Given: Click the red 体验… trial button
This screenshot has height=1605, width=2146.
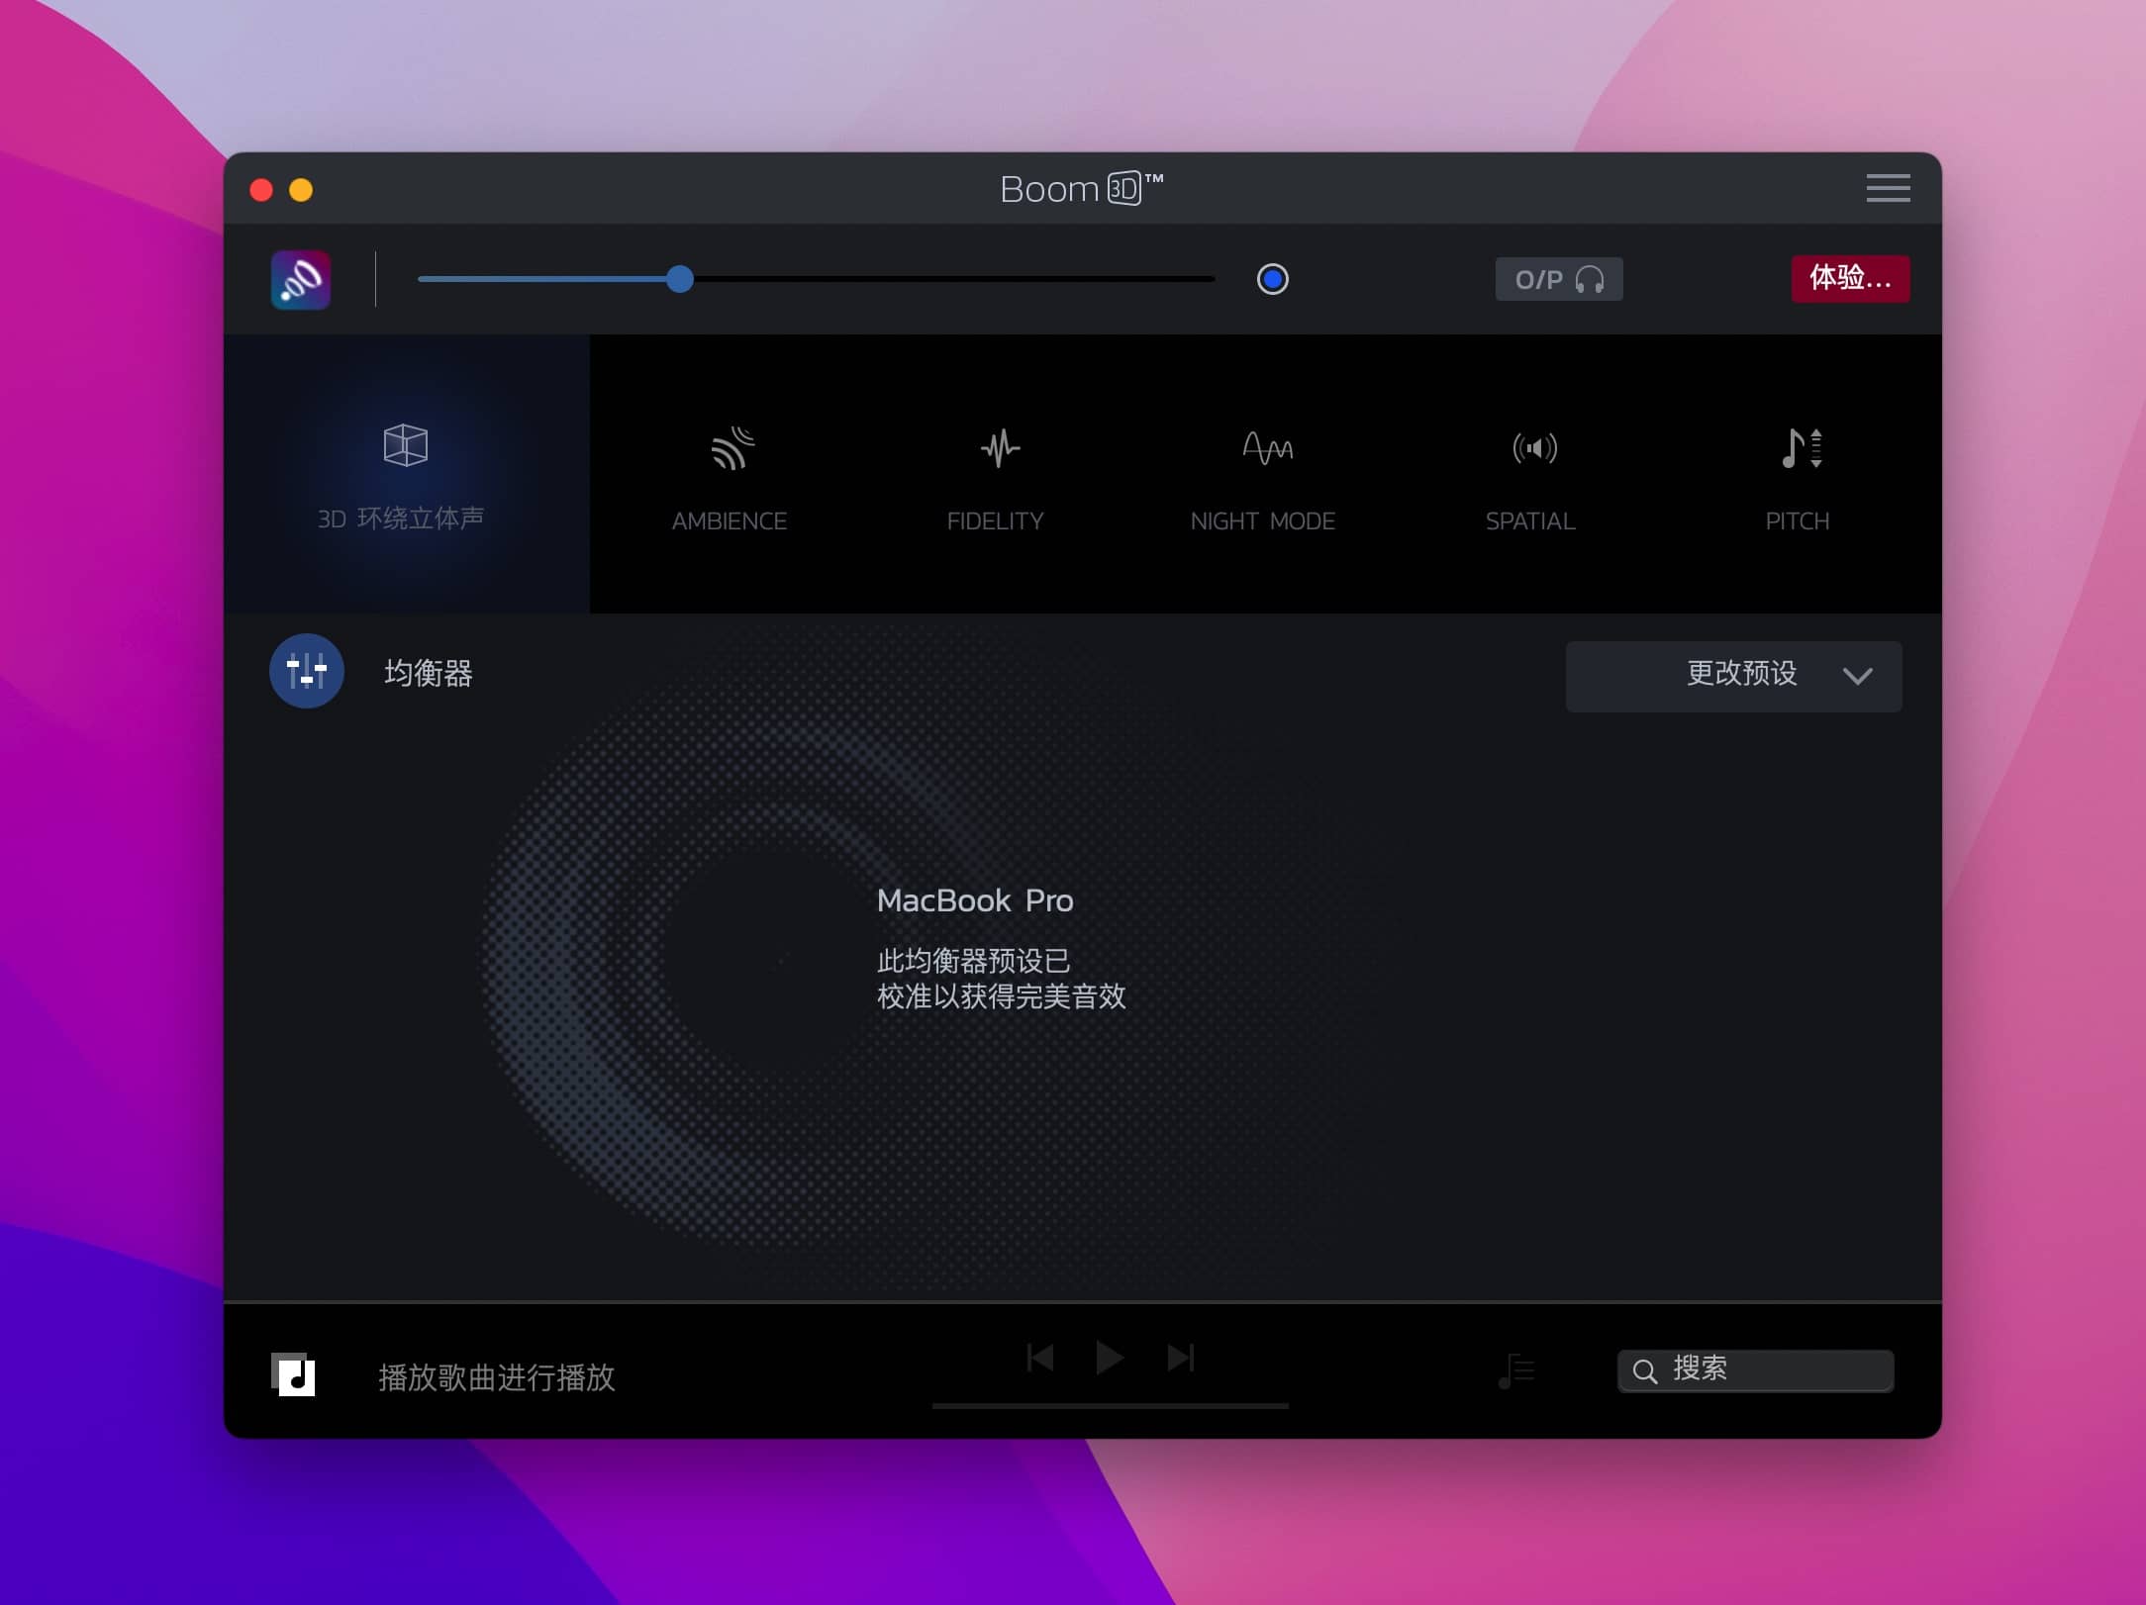Looking at the screenshot, I should coord(1849,279).
